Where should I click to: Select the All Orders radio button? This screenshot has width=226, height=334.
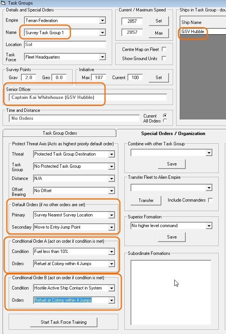point(165,121)
